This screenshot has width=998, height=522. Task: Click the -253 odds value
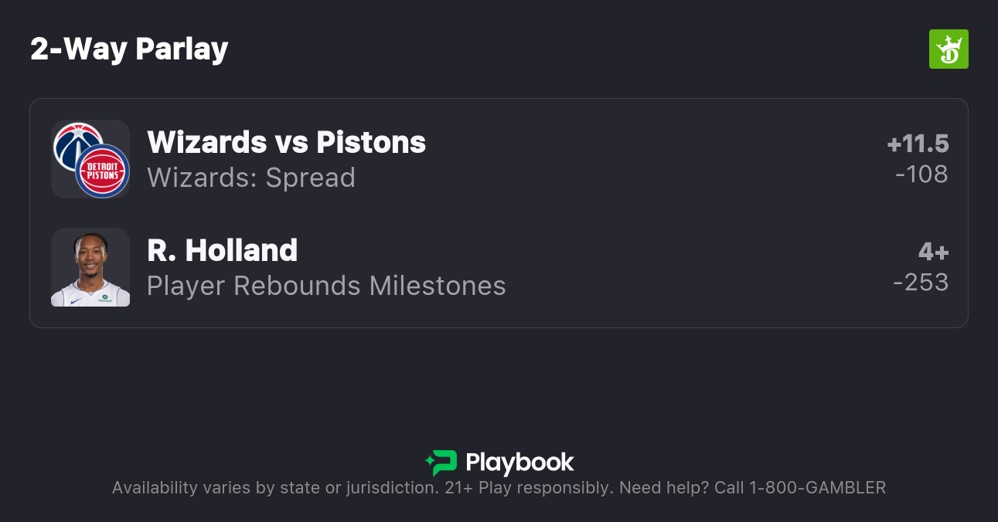coord(920,283)
